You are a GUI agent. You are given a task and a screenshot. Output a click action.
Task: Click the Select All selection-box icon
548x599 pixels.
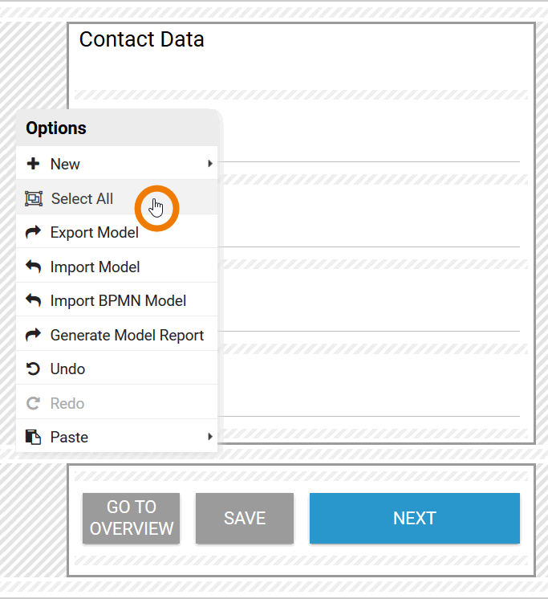click(x=34, y=198)
